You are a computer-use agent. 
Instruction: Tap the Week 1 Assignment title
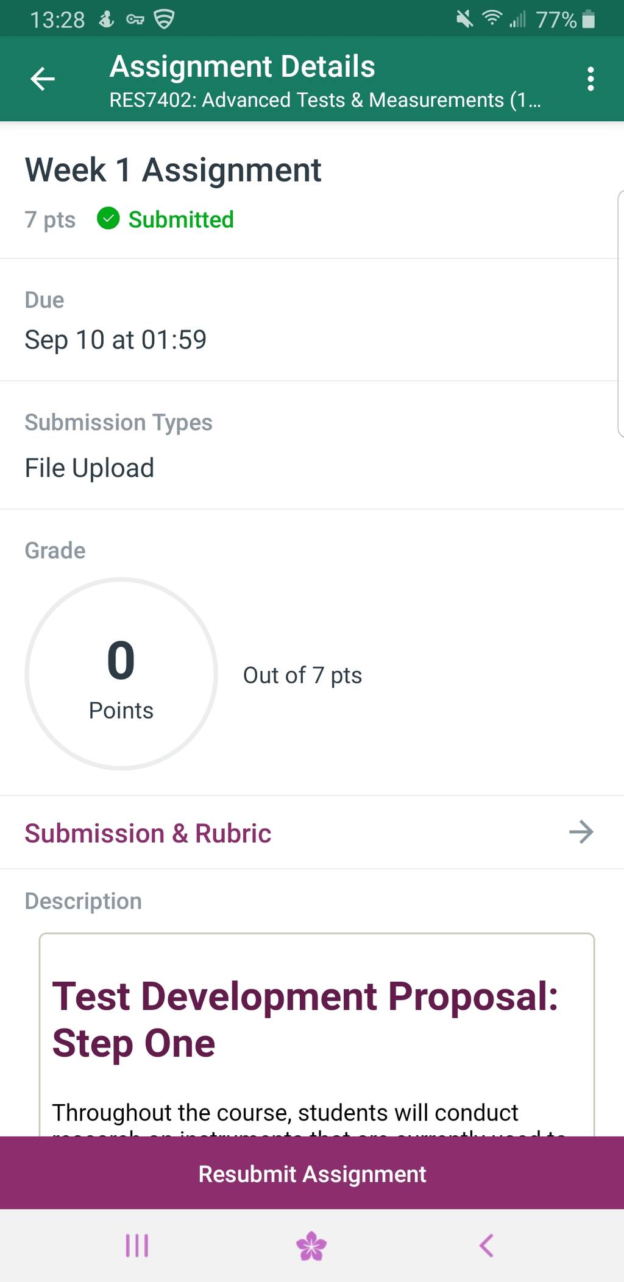(x=173, y=170)
